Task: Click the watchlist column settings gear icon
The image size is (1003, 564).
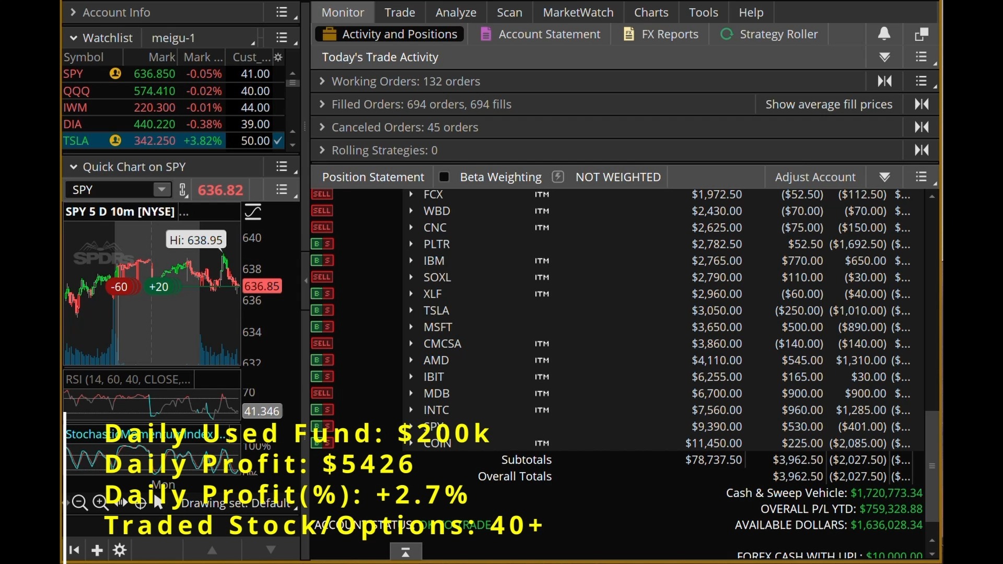Action: 278,57
